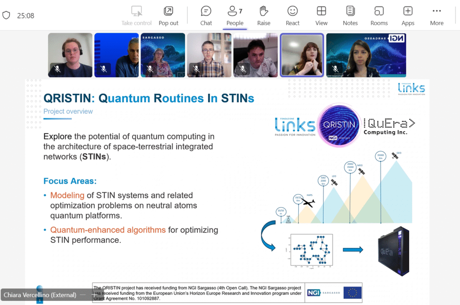Click the QRISTIN circular logo on slide
This screenshot has width=460, height=305.
tap(339, 125)
